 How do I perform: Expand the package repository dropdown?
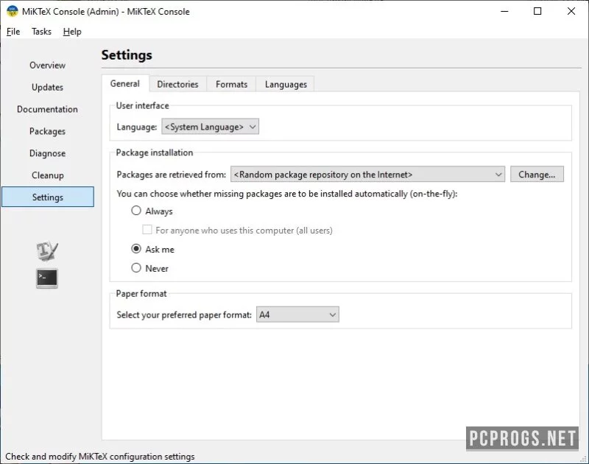point(367,175)
